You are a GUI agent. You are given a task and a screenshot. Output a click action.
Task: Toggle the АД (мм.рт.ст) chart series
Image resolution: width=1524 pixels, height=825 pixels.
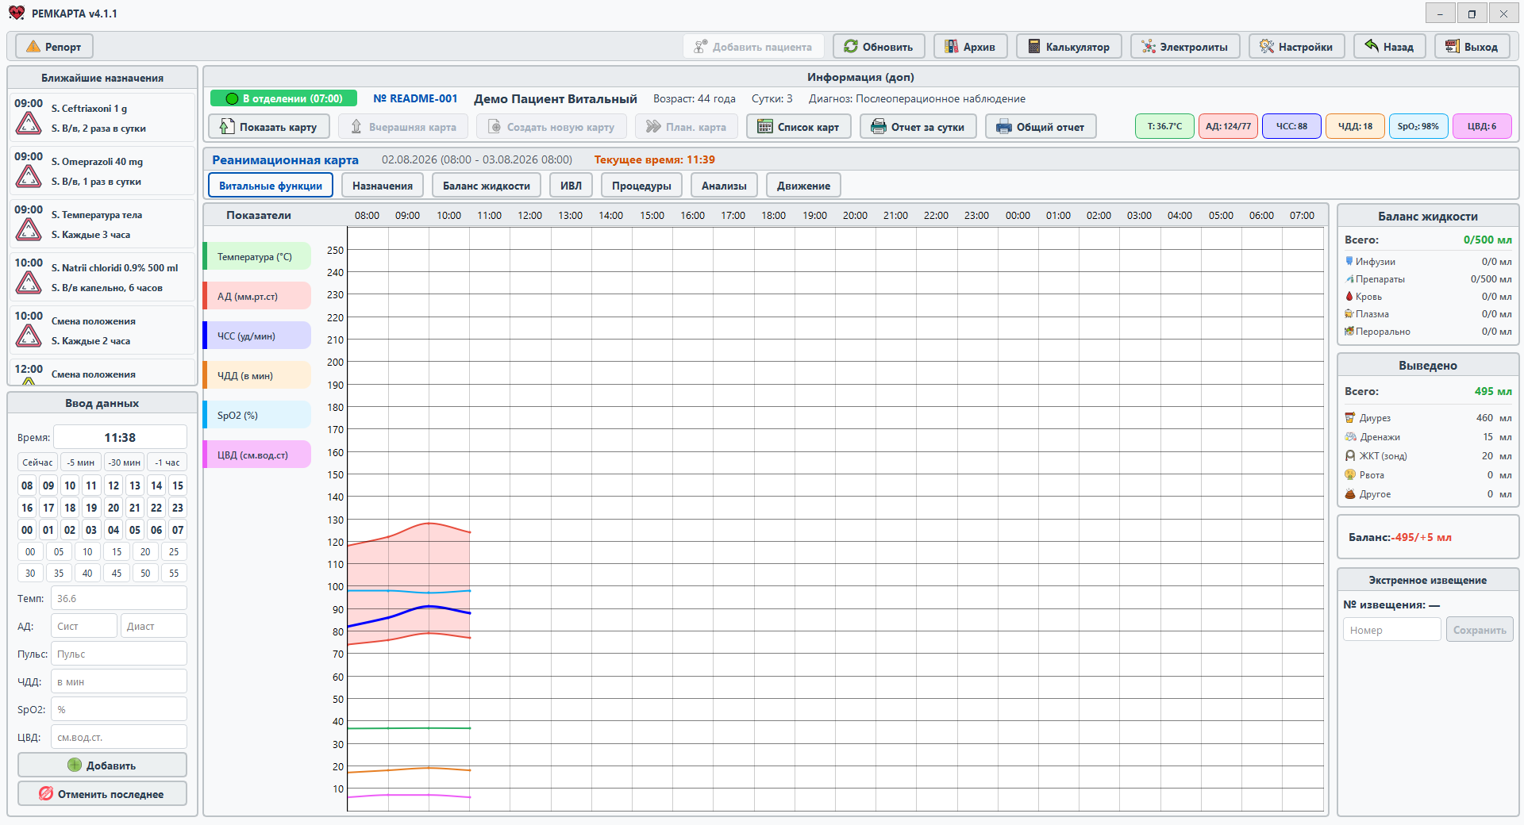coord(257,296)
